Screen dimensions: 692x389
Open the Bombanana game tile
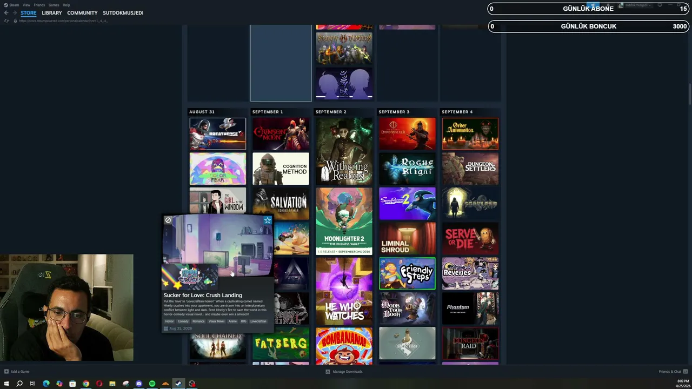(x=344, y=346)
